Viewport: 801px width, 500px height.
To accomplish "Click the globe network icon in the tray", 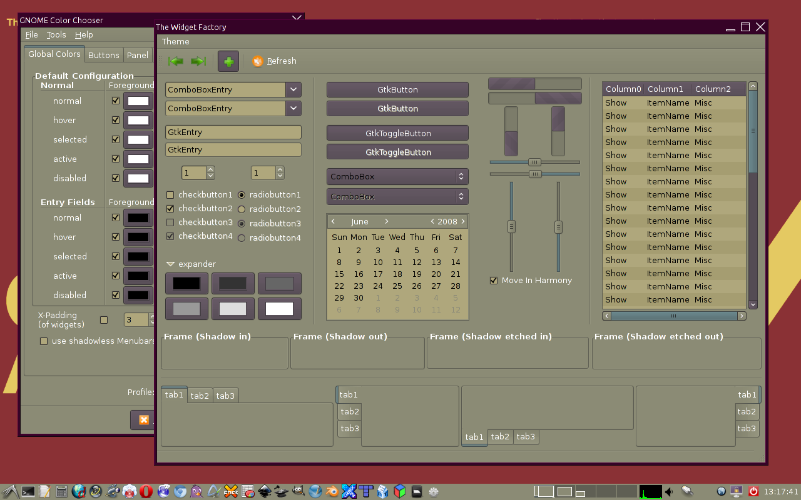I will click(722, 491).
